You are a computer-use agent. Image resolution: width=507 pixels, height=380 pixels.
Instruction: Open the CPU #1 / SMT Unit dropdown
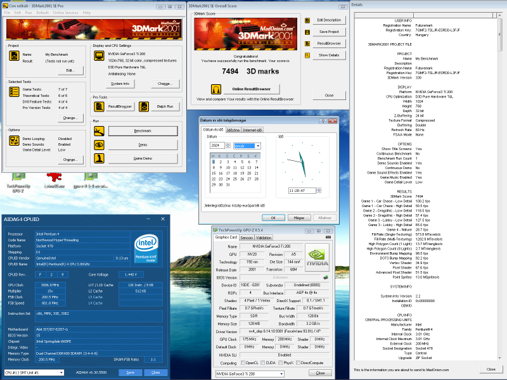(x=61, y=372)
